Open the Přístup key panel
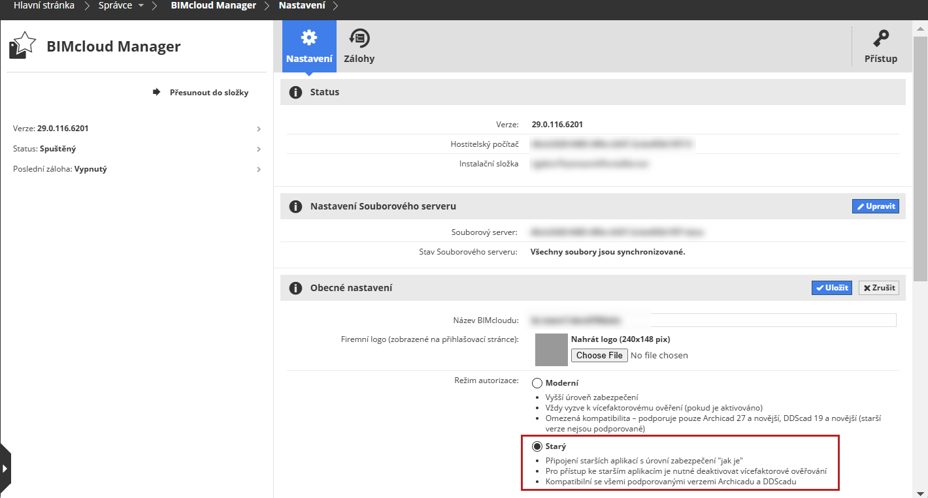 881,46
